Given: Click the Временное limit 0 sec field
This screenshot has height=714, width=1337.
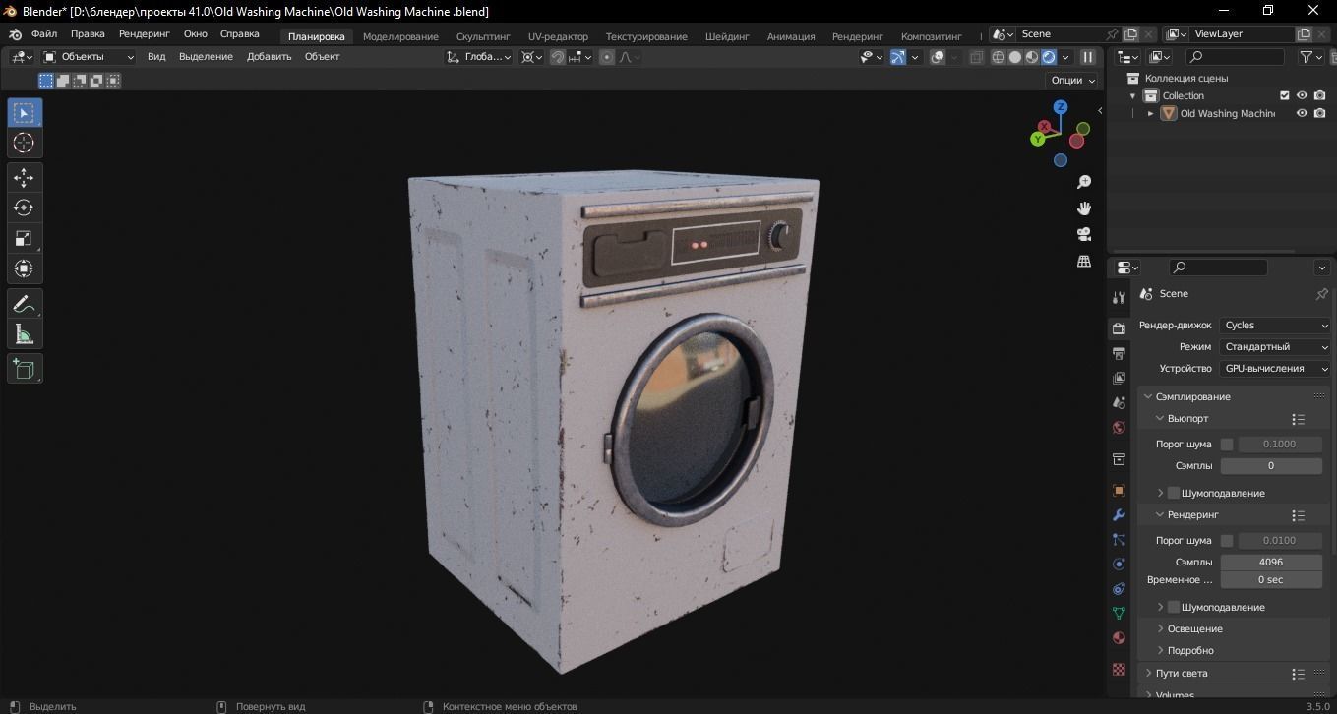Looking at the screenshot, I should (x=1271, y=580).
